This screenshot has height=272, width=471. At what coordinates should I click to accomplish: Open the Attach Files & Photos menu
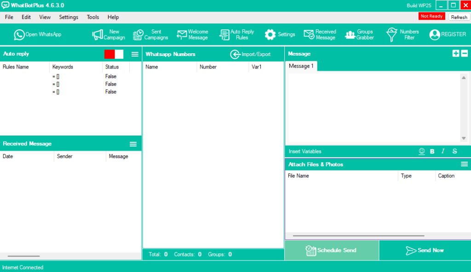[464, 164]
